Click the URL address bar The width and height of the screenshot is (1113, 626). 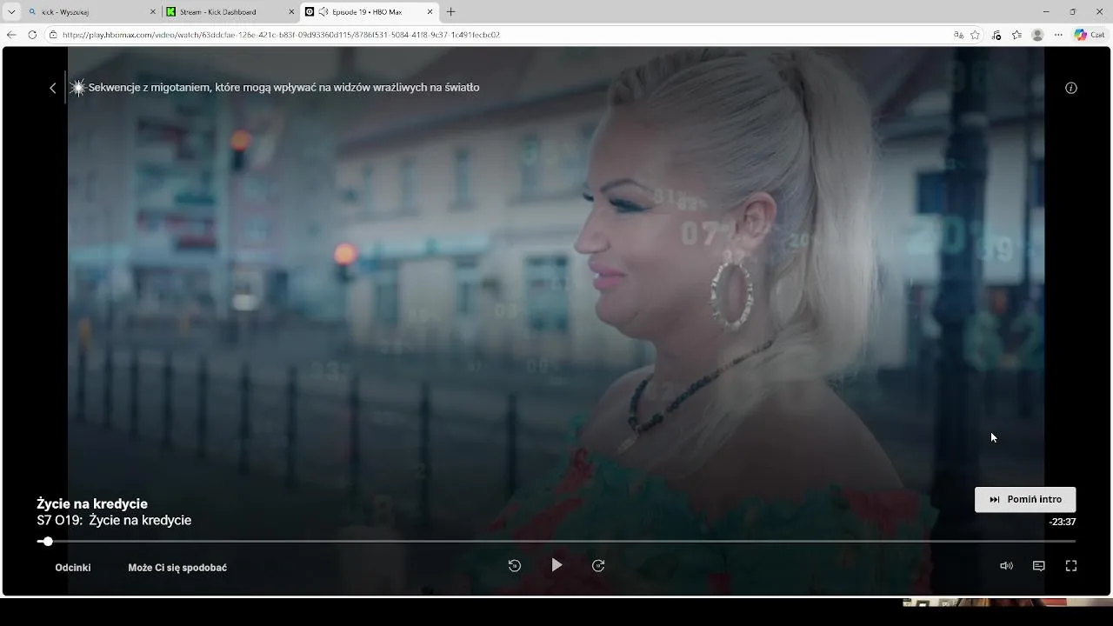(x=504, y=35)
